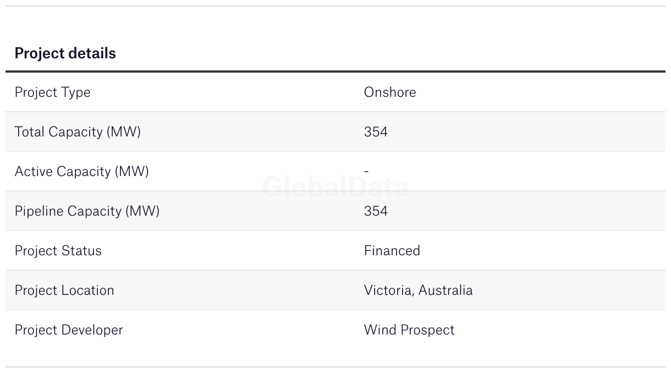This screenshot has height=373, width=671.
Task: Click the Pipeline Capacity value 354
Action: (x=376, y=211)
